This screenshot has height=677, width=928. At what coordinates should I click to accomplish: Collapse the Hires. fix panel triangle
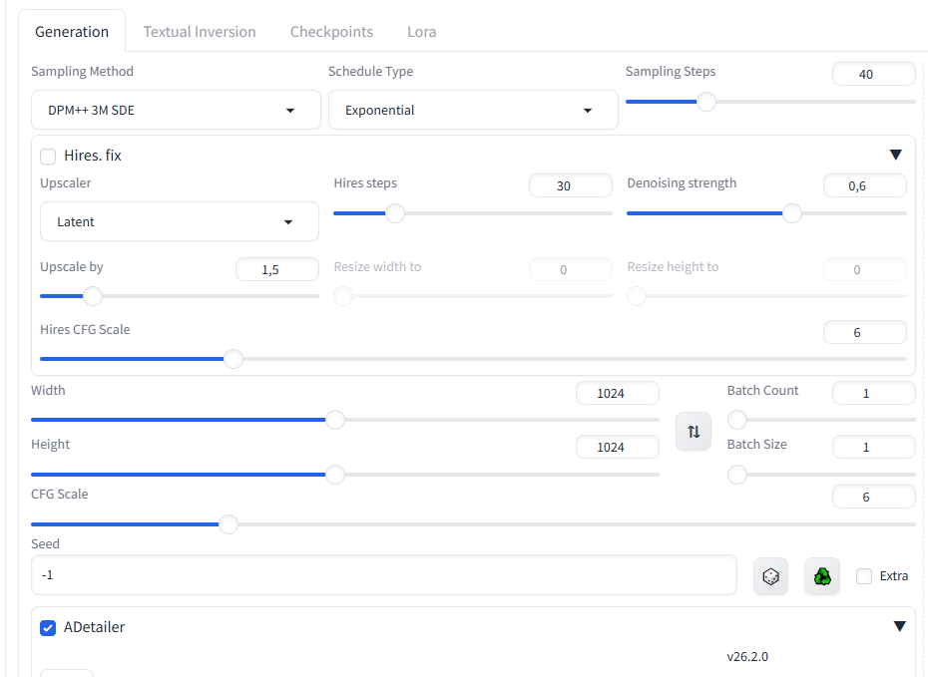(895, 155)
